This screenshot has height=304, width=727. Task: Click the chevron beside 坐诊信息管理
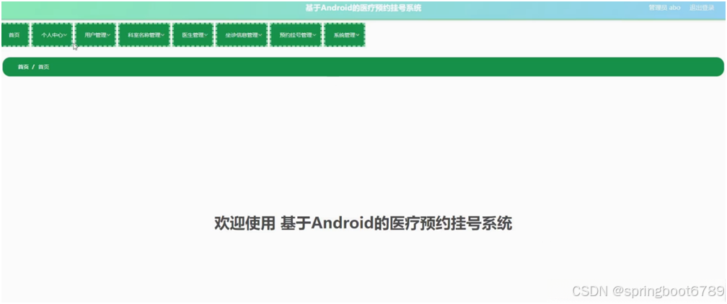point(260,35)
